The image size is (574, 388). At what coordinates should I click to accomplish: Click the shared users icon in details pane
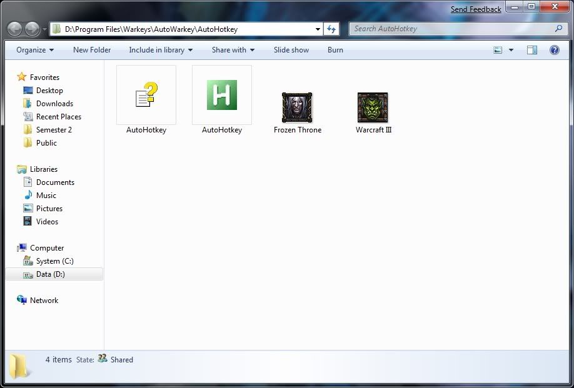pyautogui.click(x=103, y=359)
